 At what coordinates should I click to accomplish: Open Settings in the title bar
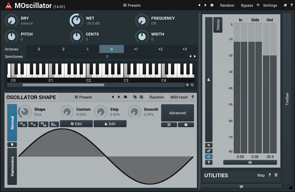(270, 5)
